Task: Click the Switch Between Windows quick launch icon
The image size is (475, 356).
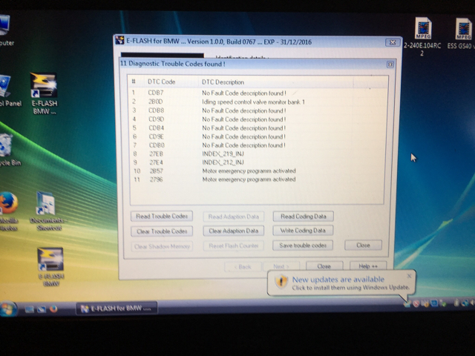Action: coord(42,309)
